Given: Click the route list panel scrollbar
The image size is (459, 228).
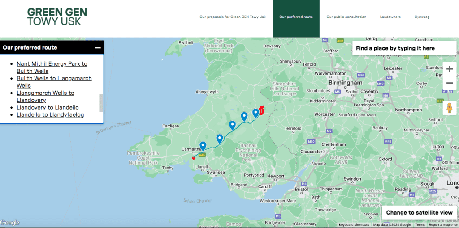Looking at the screenshot, I should pyautogui.click(x=101, y=103).
